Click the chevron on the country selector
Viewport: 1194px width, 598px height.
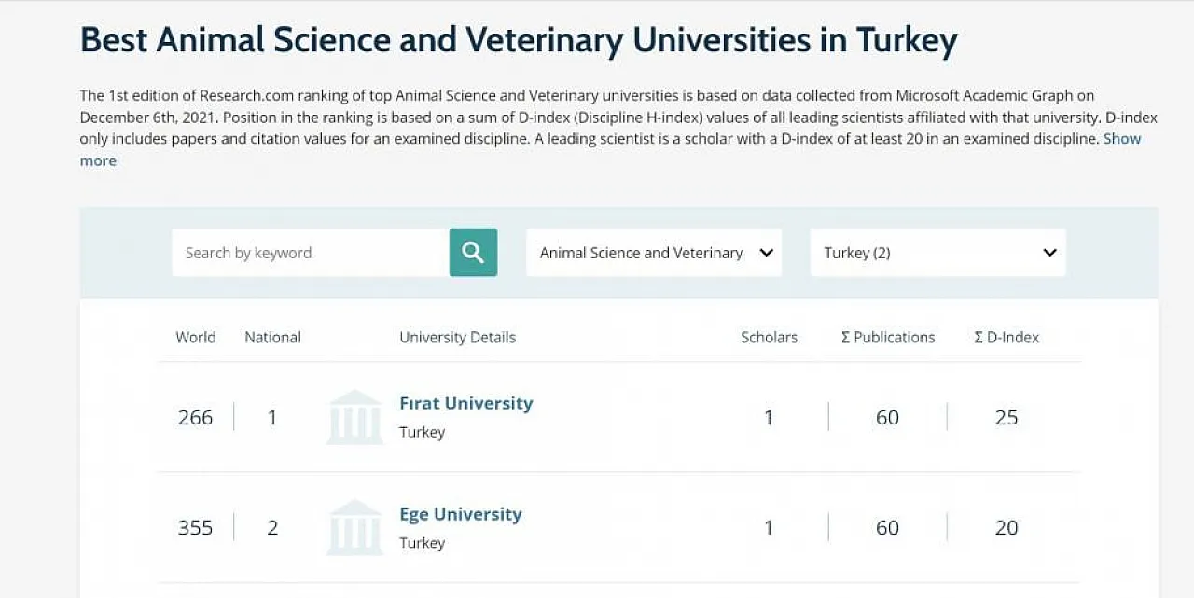[x=1049, y=253]
